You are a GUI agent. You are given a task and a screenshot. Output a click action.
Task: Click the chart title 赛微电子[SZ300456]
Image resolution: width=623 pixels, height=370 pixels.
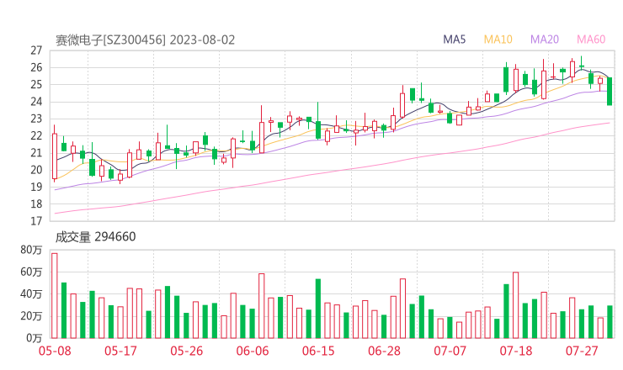point(111,40)
